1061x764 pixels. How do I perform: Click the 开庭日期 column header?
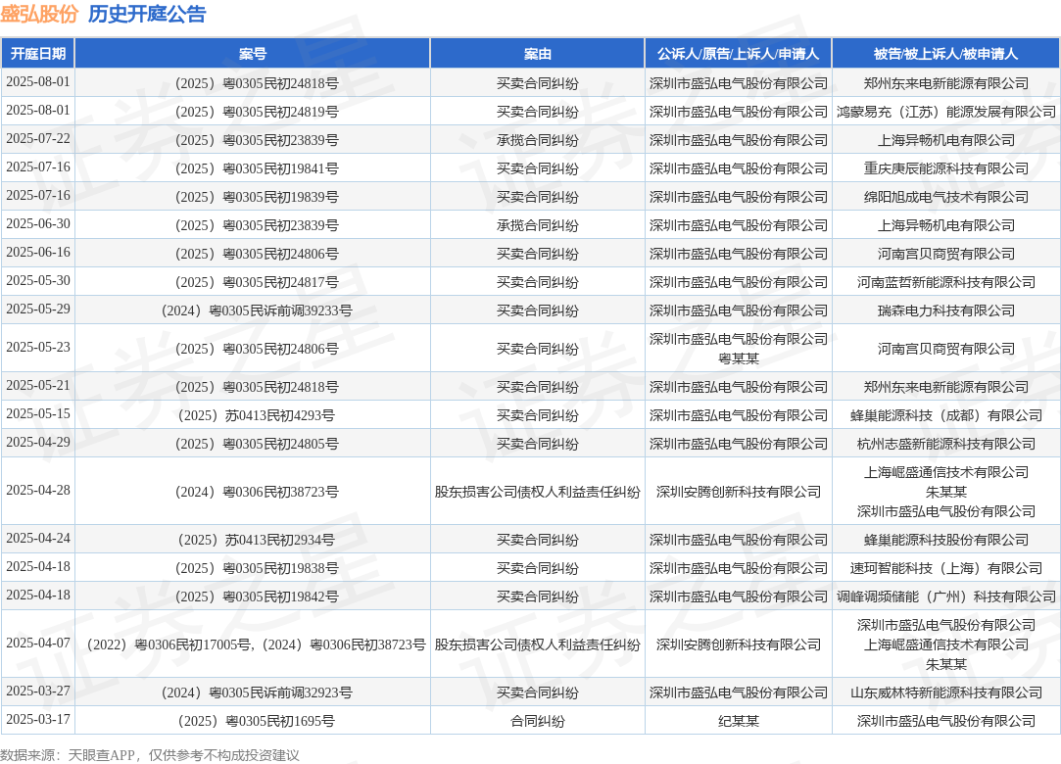[38, 54]
